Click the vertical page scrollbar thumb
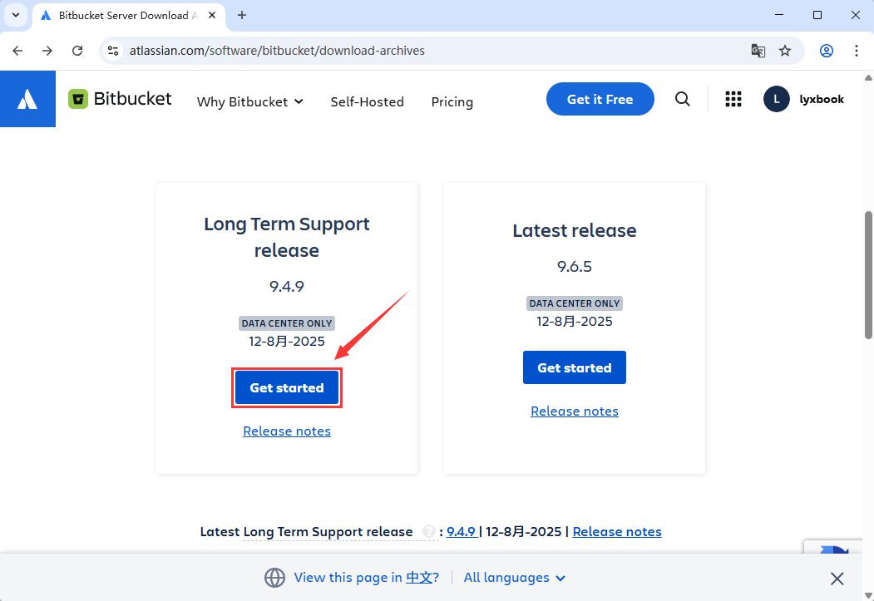 (x=868, y=274)
